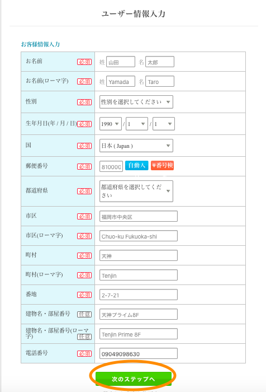Click the Chuo-ku Fukuoka-shi romaji field
The height and width of the screenshot is (392, 266).
139,236
